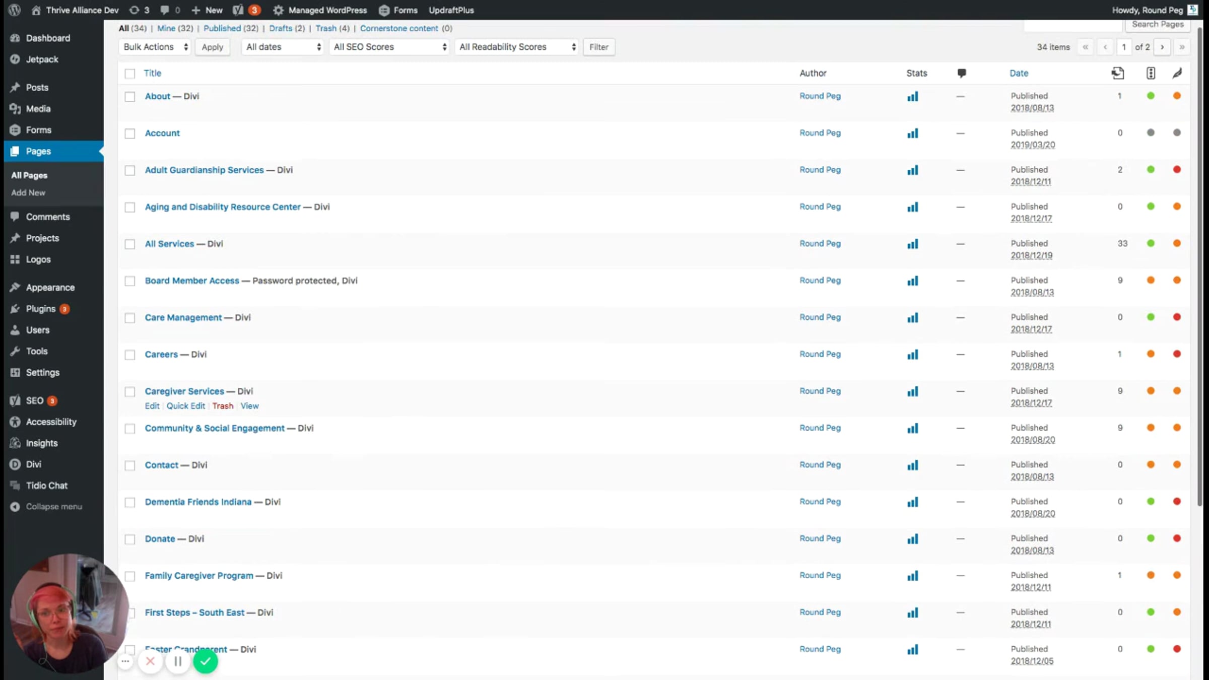
Task: Click the readability score feather column icon
Action: (x=1177, y=73)
